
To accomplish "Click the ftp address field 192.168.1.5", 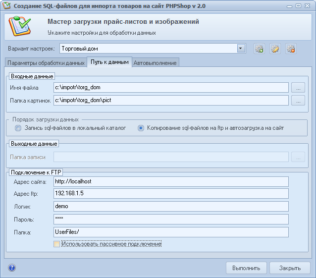I will coord(171,194).
